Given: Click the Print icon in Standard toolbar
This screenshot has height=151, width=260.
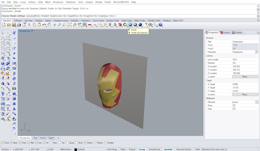Looking at the screenshot, I should click(x=19, y=25).
